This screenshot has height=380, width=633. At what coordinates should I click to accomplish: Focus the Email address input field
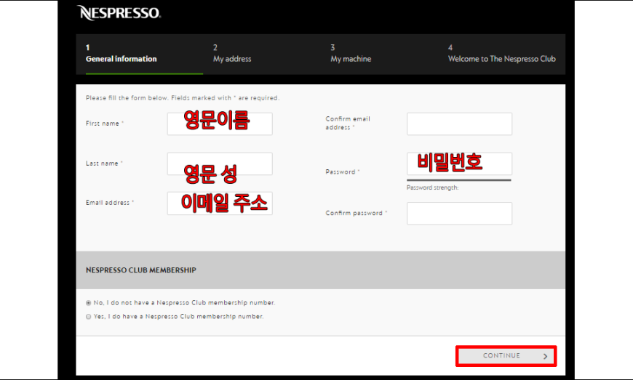(x=220, y=203)
